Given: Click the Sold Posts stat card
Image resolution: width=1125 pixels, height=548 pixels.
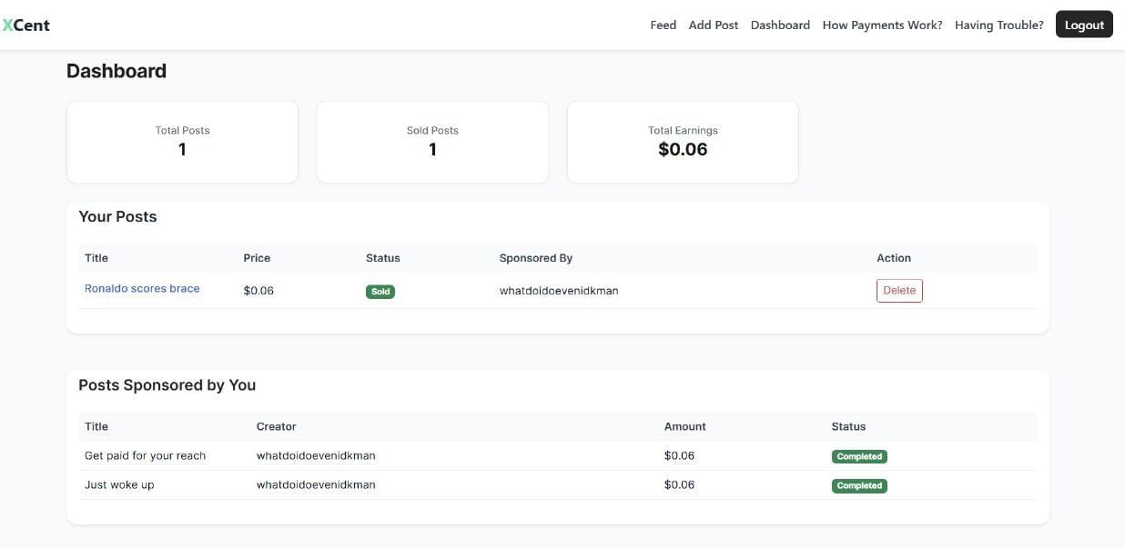Looking at the screenshot, I should point(431,141).
